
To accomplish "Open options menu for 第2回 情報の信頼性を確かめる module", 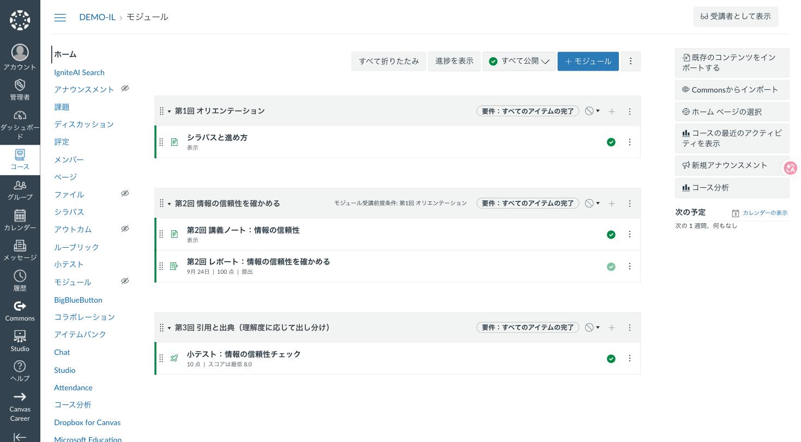I will 630,204.
